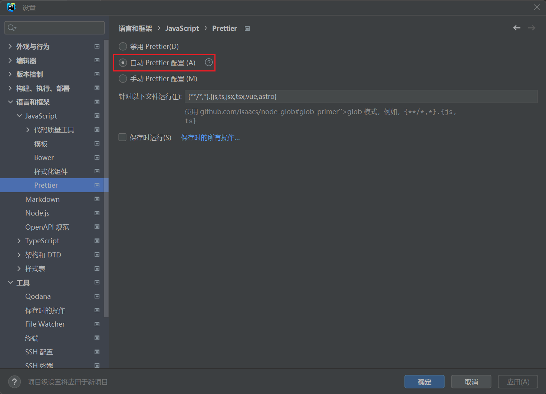
Task: Expand the 构建、执行、部署 section
Action: pos(10,88)
